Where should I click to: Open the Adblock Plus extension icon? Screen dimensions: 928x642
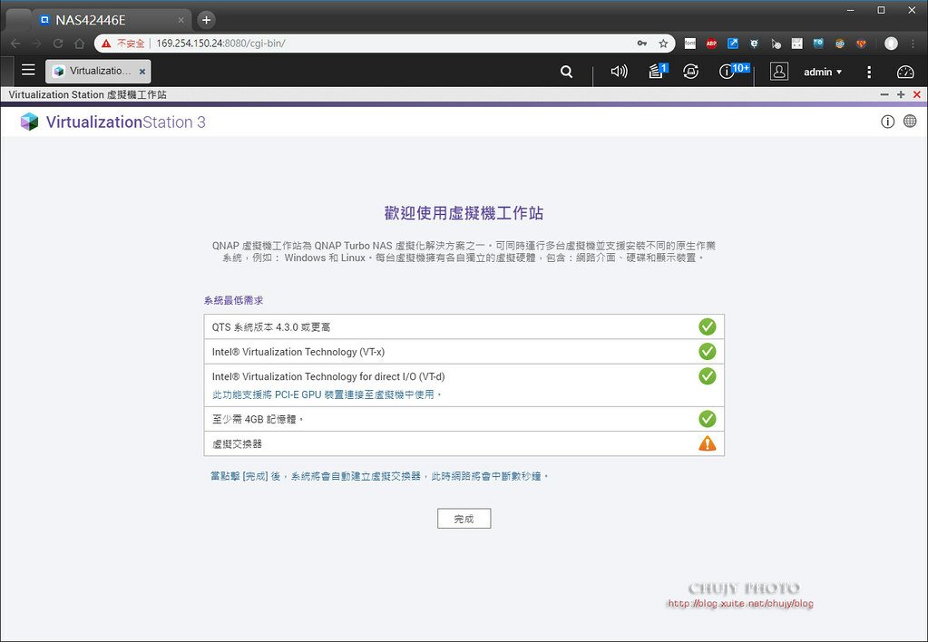711,44
